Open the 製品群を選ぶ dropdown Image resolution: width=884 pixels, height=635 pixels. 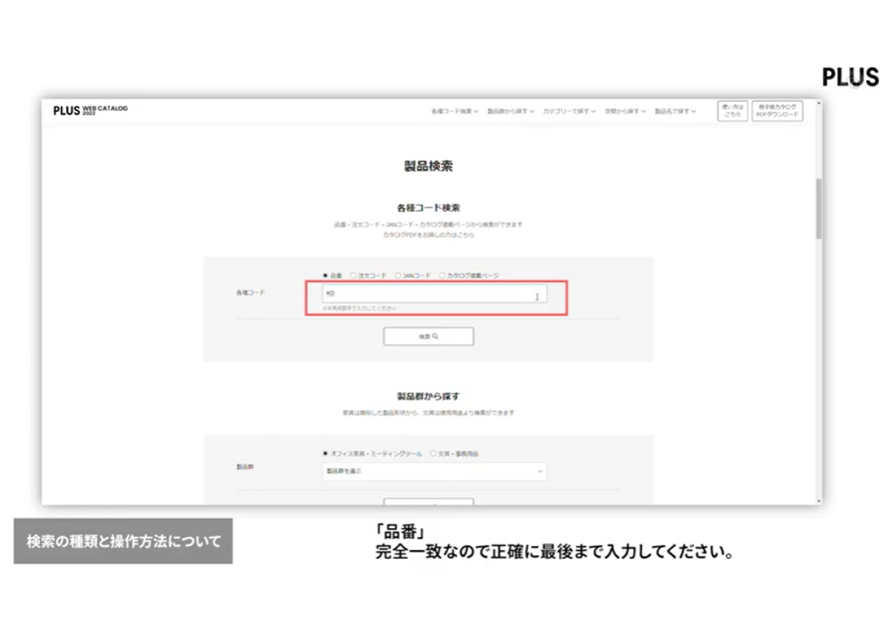[434, 471]
